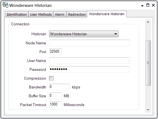Click the window title text
The height and width of the screenshot is (119, 158).
tap(30, 6)
